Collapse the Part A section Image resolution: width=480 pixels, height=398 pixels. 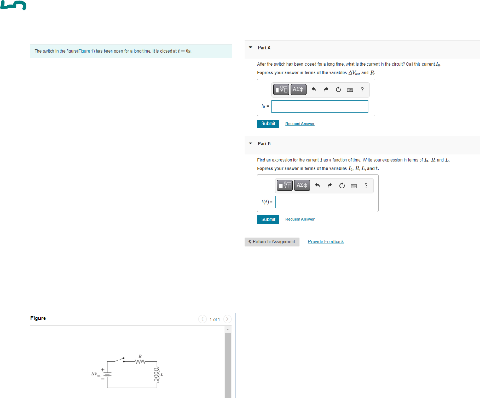pos(250,47)
